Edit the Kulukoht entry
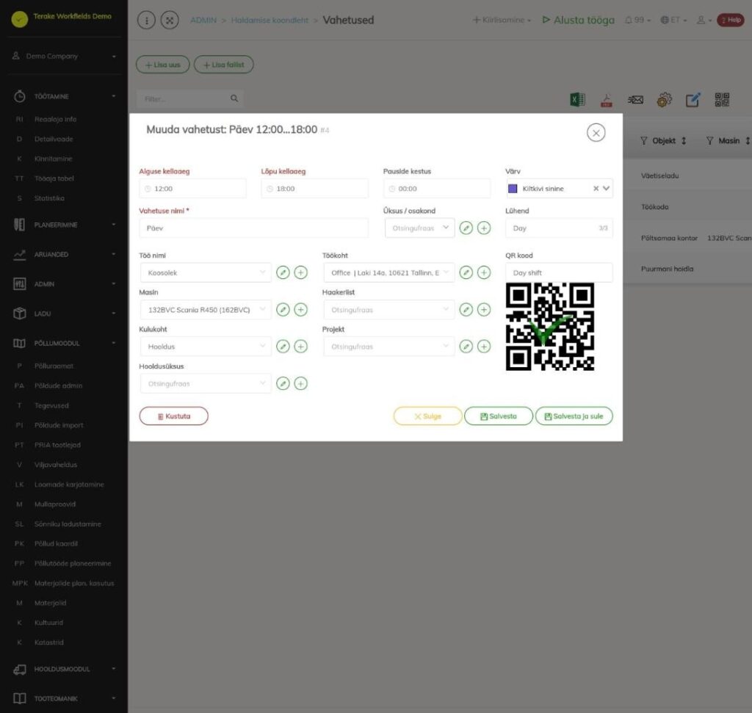Screen dimensions: 752x713 (283, 346)
